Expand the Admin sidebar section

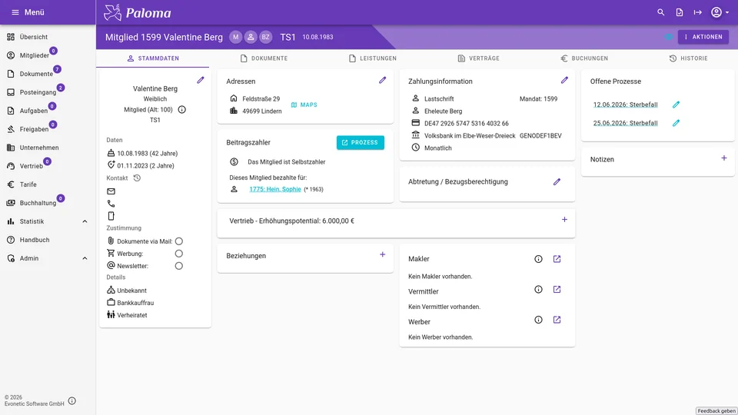click(x=48, y=258)
